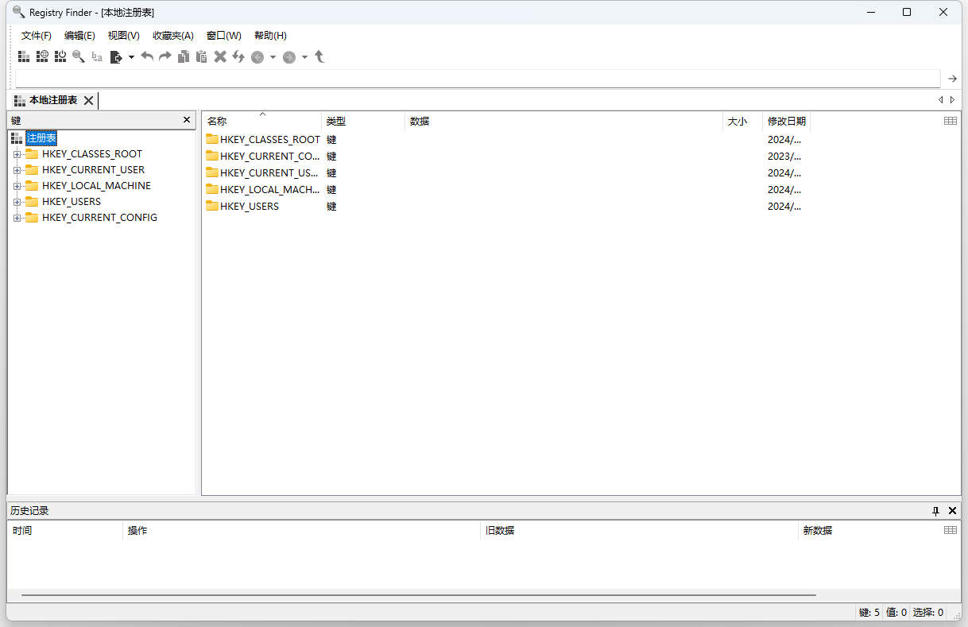Screen dimensions: 968x627
Task: Navigate back with toolbar button
Action: click(257, 57)
